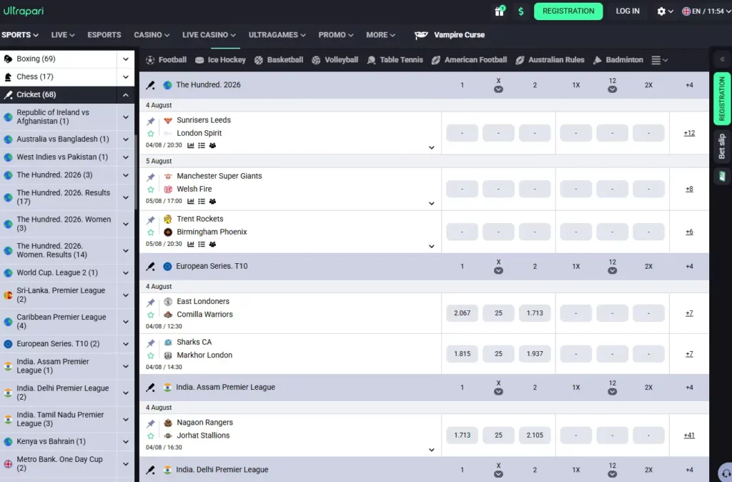Viewport: 732px width, 482px height.
Task: Click the dollar deposit icon
Action: pyautogui.click(x=521, y=11)
